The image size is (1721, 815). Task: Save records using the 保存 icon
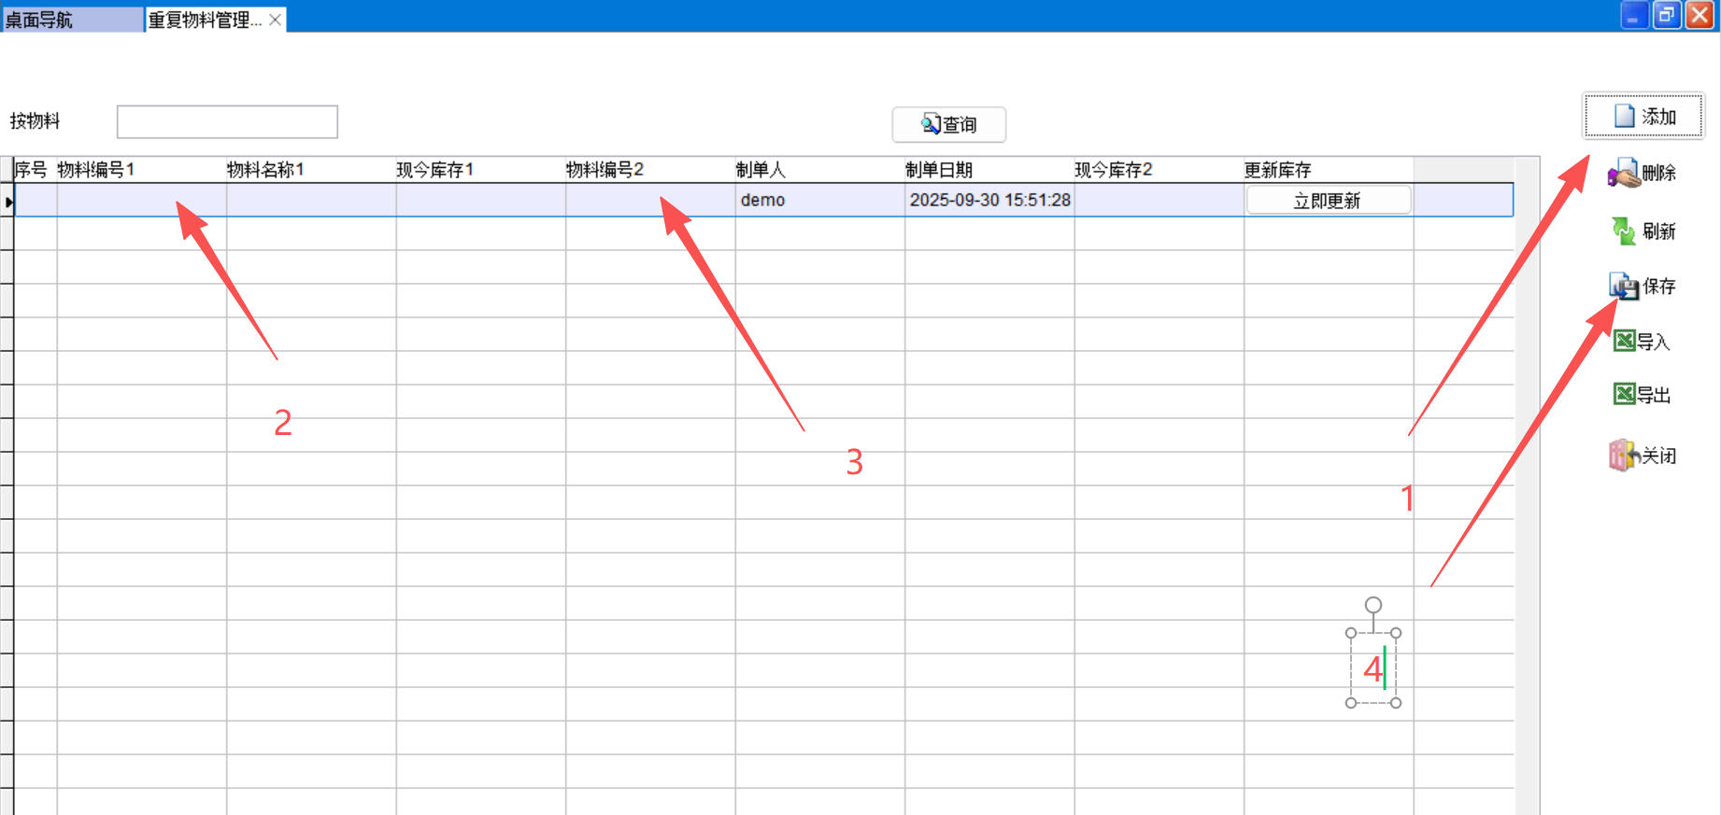[x=1624, y=287]
